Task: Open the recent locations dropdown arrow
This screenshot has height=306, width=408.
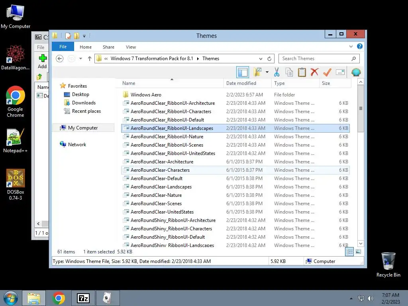Action: tap(80, 59)
